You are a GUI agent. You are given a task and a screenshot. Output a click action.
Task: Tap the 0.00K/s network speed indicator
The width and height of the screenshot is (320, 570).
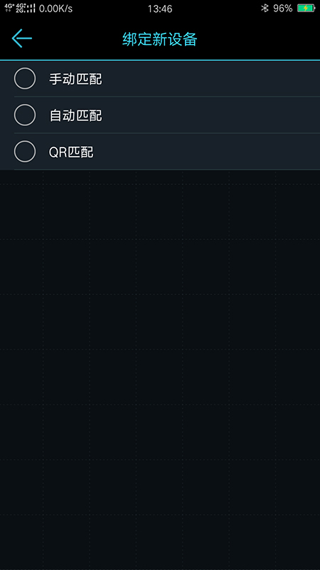coord(55,9)
